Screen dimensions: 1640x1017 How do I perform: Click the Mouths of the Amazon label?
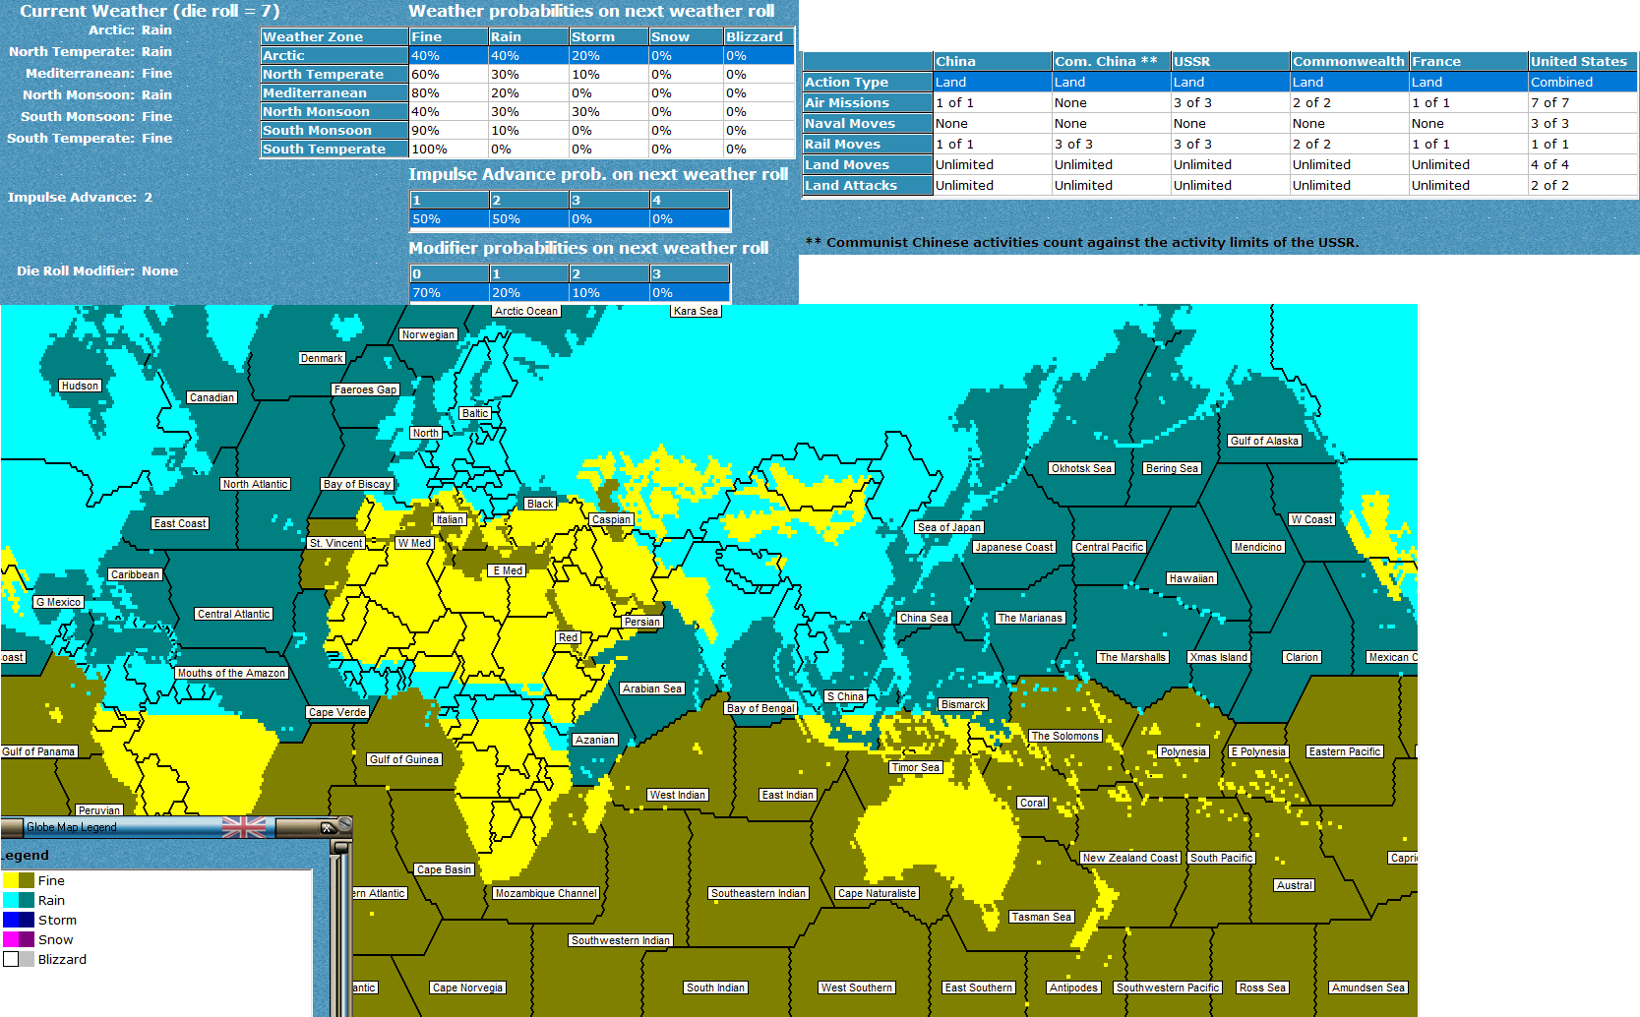(232, 673)
